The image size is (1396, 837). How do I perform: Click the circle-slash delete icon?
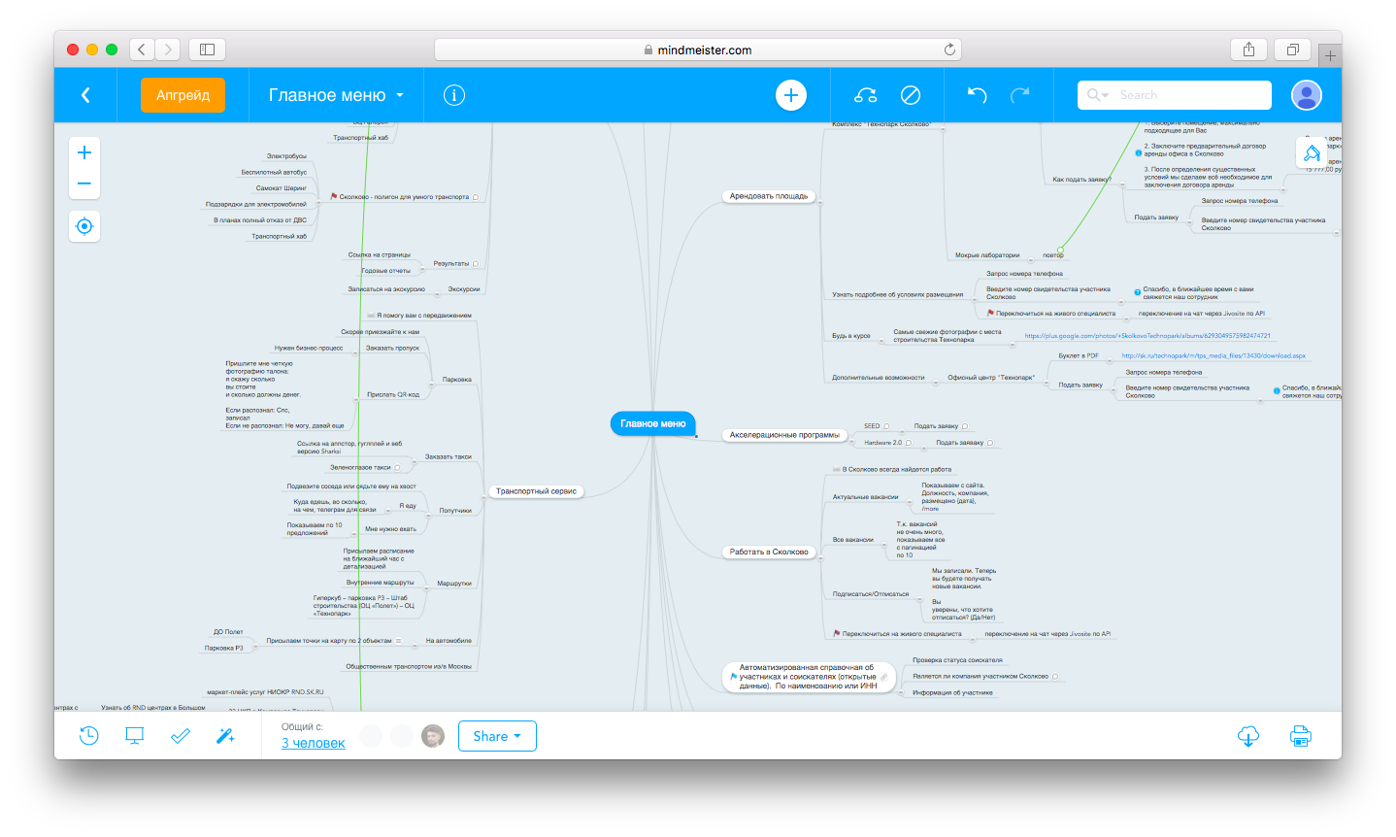pos(911,95)
